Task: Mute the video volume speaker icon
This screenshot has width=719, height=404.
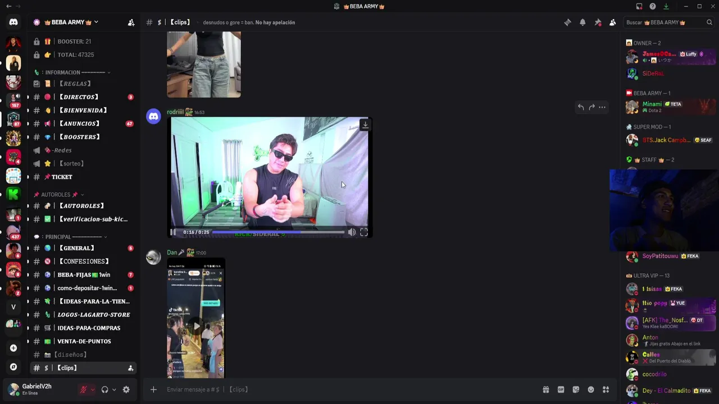Action: click(x=352, y=232)
